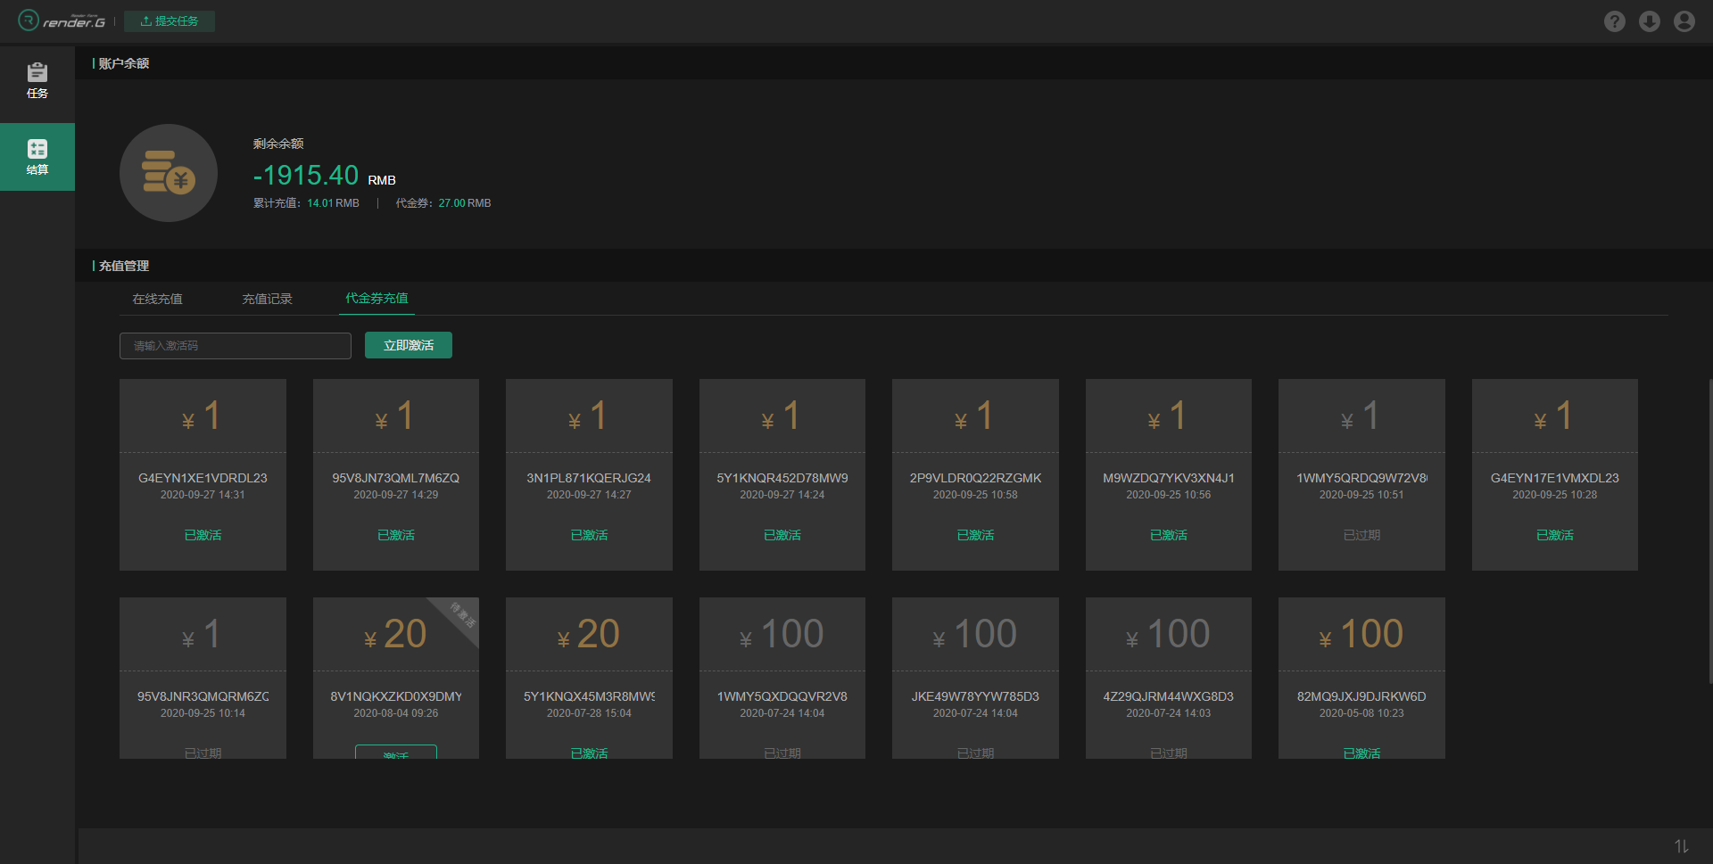Click 已激活 status under G4EYN1XE1VDRDL23

click(203, 535)
